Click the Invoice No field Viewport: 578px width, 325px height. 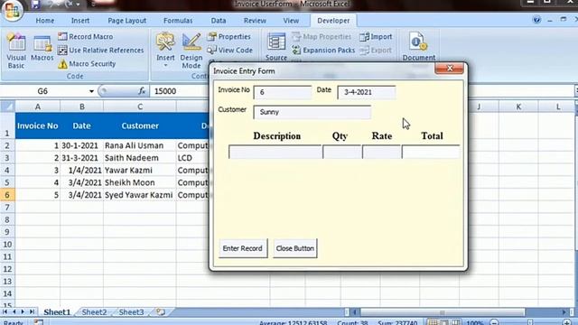click(x=283, y=92)
